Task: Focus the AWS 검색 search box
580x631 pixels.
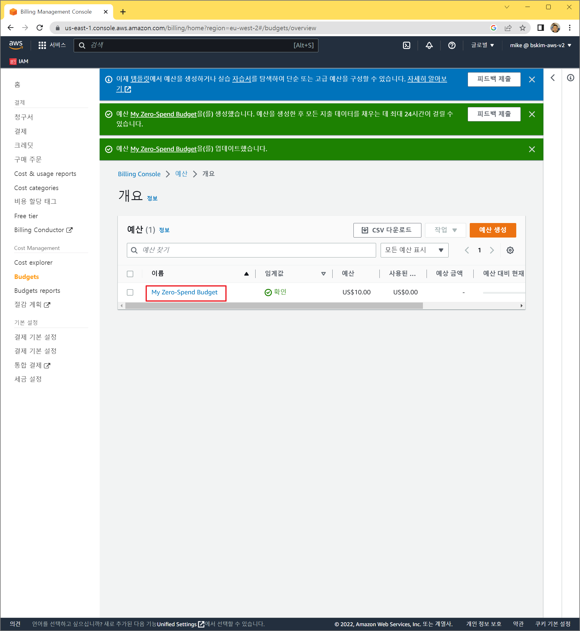Action: coord(196,45)
